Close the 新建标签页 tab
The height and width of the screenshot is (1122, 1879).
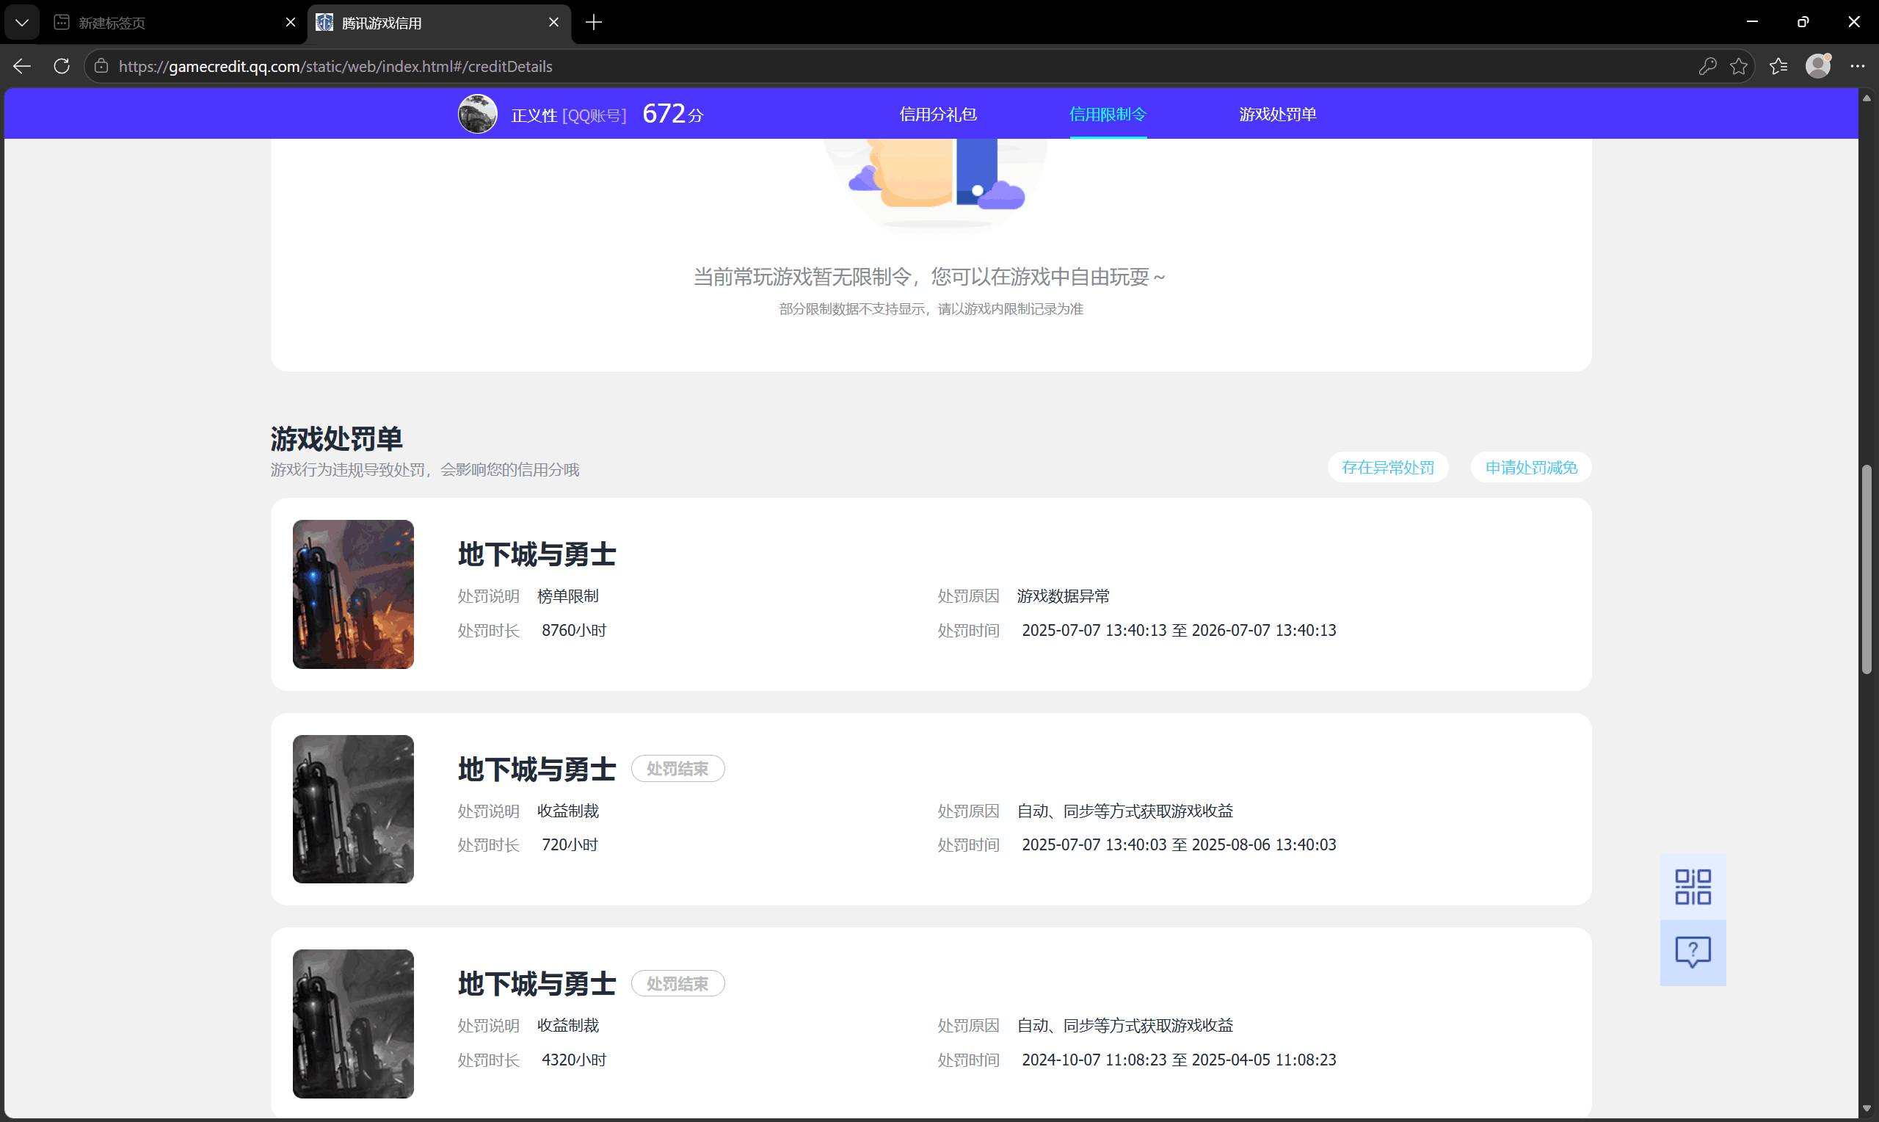[x=290, y=23]
